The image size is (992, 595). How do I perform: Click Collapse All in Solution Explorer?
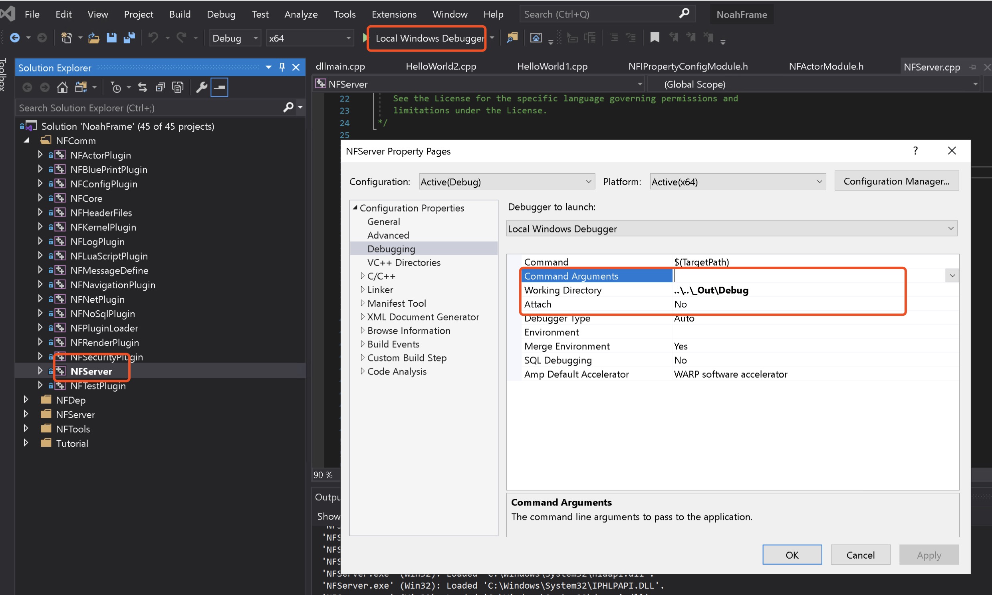[x=160, y=87]
